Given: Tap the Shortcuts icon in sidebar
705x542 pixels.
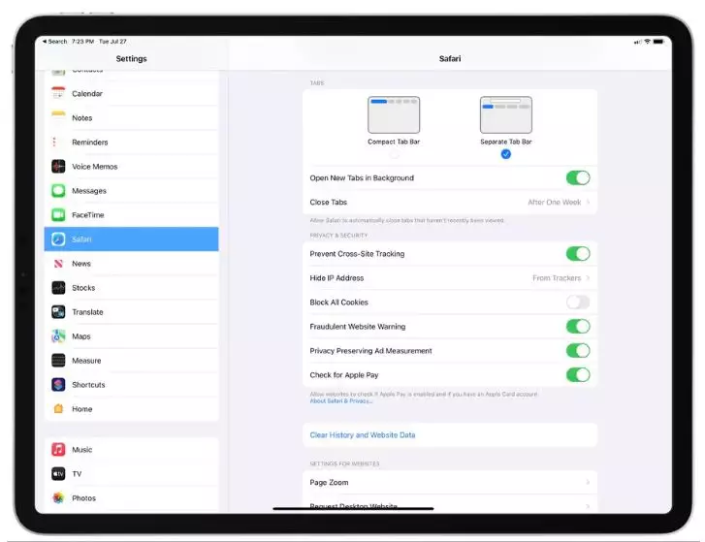Looking at the screenshot, I should 58,385.
